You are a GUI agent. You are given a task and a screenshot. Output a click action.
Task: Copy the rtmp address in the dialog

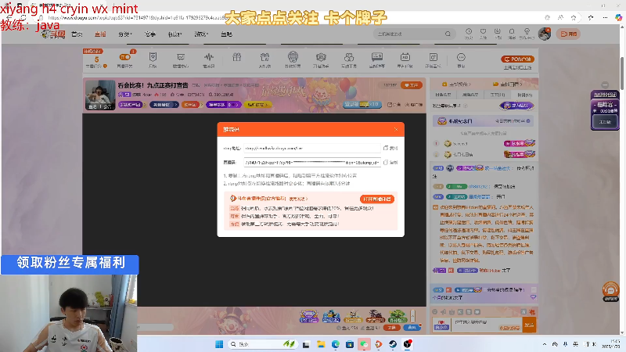tap(390, 148)
